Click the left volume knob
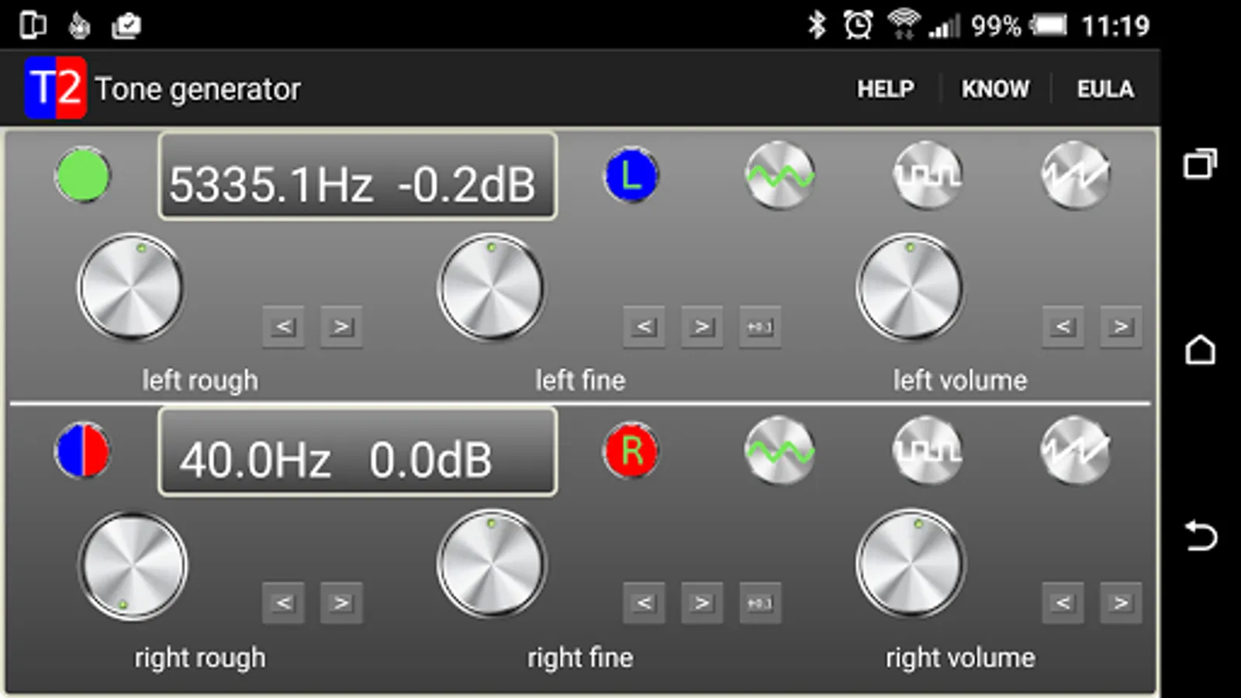Screen dimensions: 1241x698 click(910, 289)
